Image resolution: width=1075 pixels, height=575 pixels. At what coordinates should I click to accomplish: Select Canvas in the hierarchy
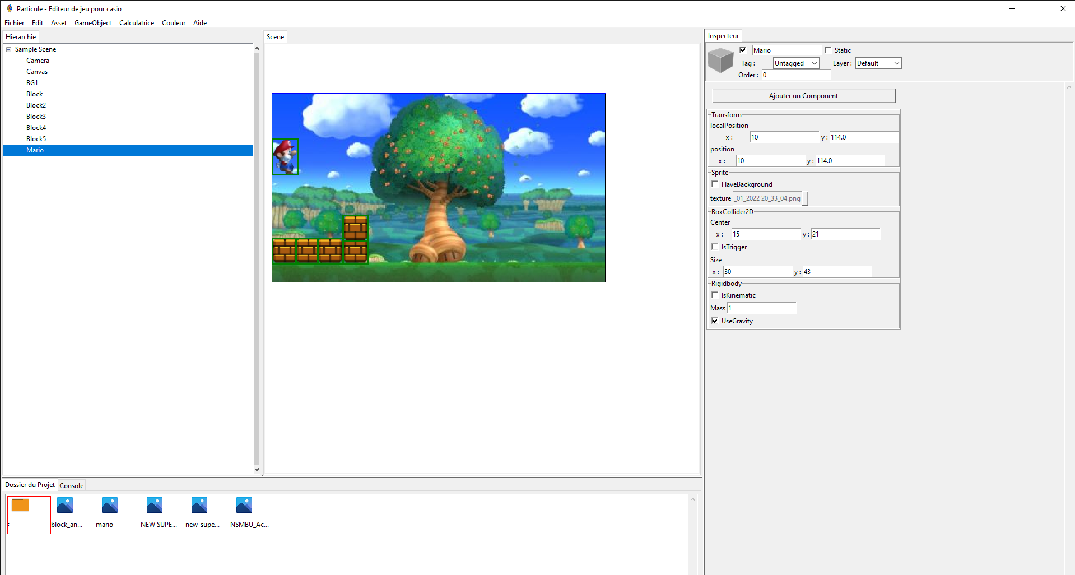[37, 72]
